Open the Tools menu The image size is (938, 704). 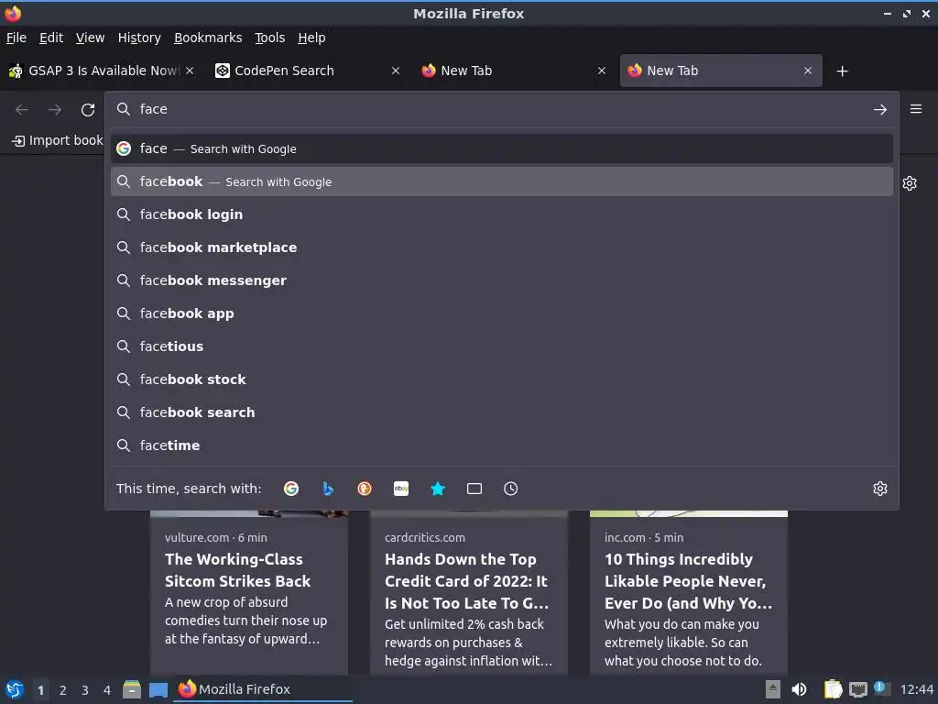pyautogui.click(x=270, y=38)
